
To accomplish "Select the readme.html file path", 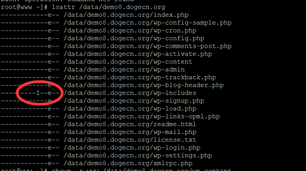I will click(x=130, y=125).
